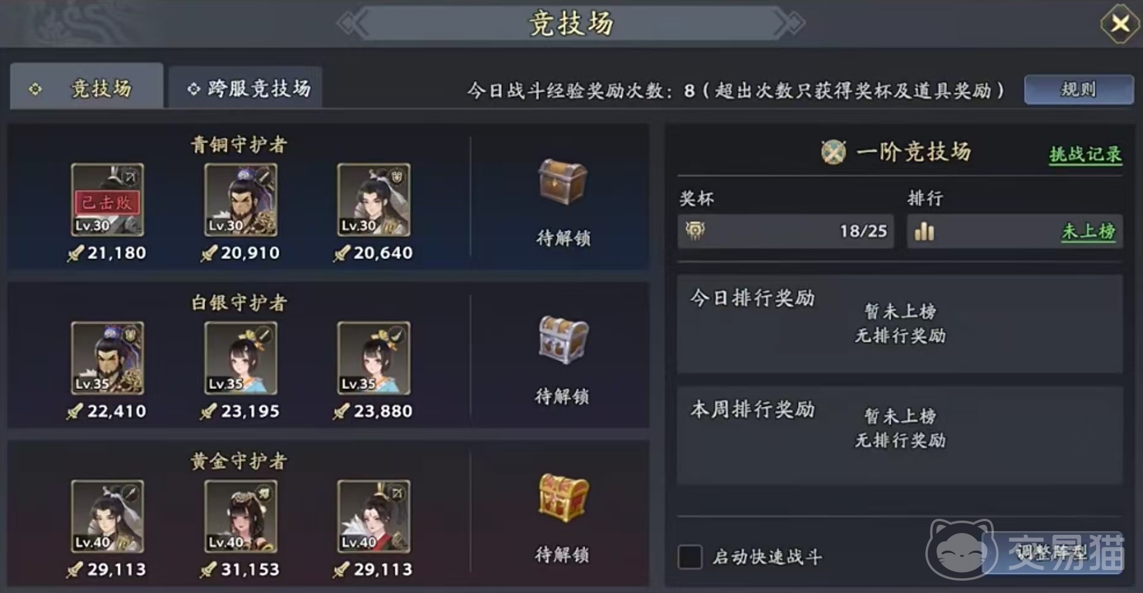Close the arena window
The width and height of the screenshot is (1143, 593).
(x=1120, y=24)
